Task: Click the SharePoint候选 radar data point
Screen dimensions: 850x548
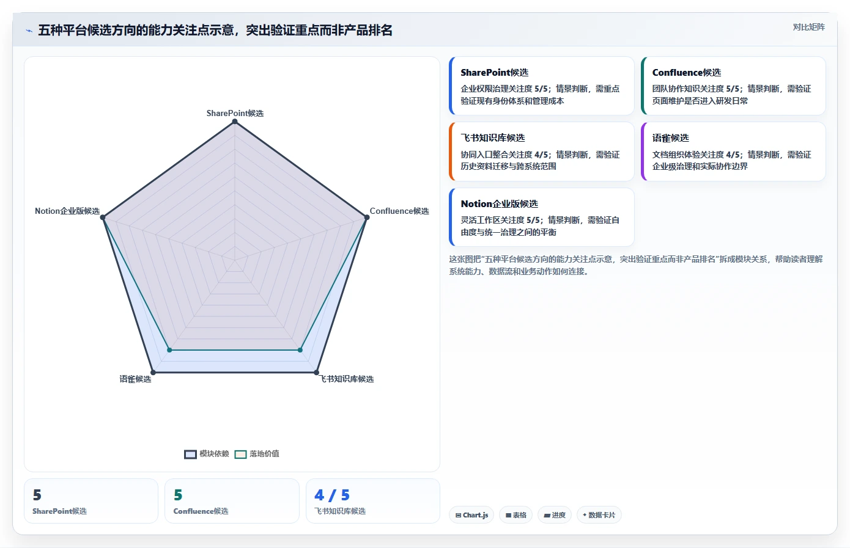Action: click(x=235, y=122)
